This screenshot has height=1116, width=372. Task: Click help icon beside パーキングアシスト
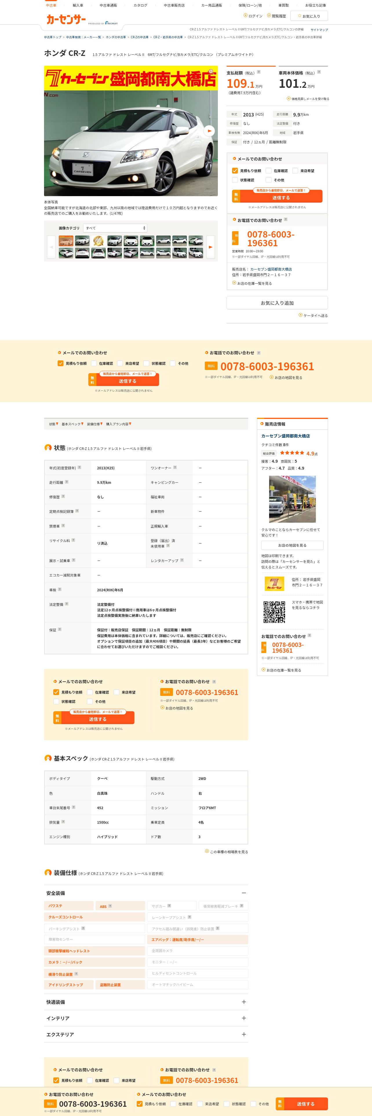point(83,928)
